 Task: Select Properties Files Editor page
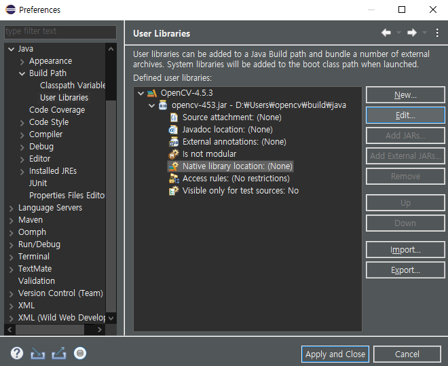67,196
